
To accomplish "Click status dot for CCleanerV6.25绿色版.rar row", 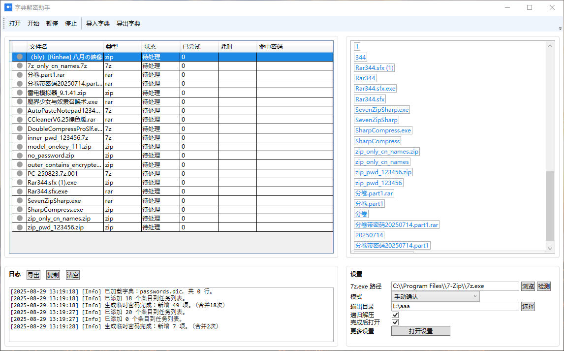I will click(20, 120).
